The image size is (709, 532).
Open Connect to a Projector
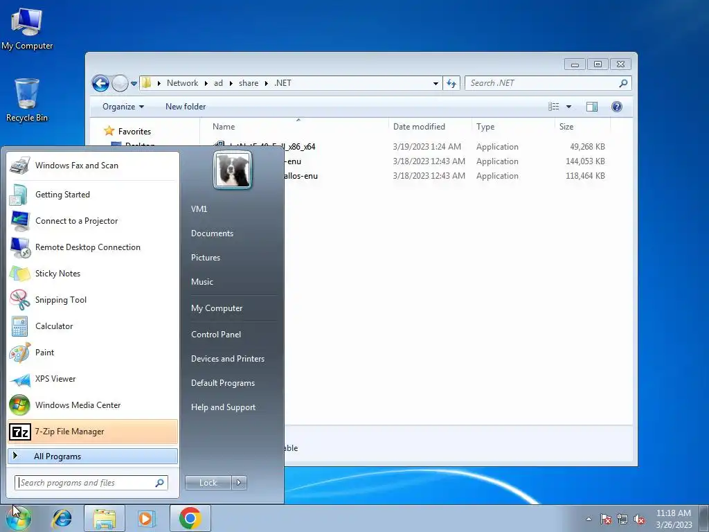(x=93, y=221)
